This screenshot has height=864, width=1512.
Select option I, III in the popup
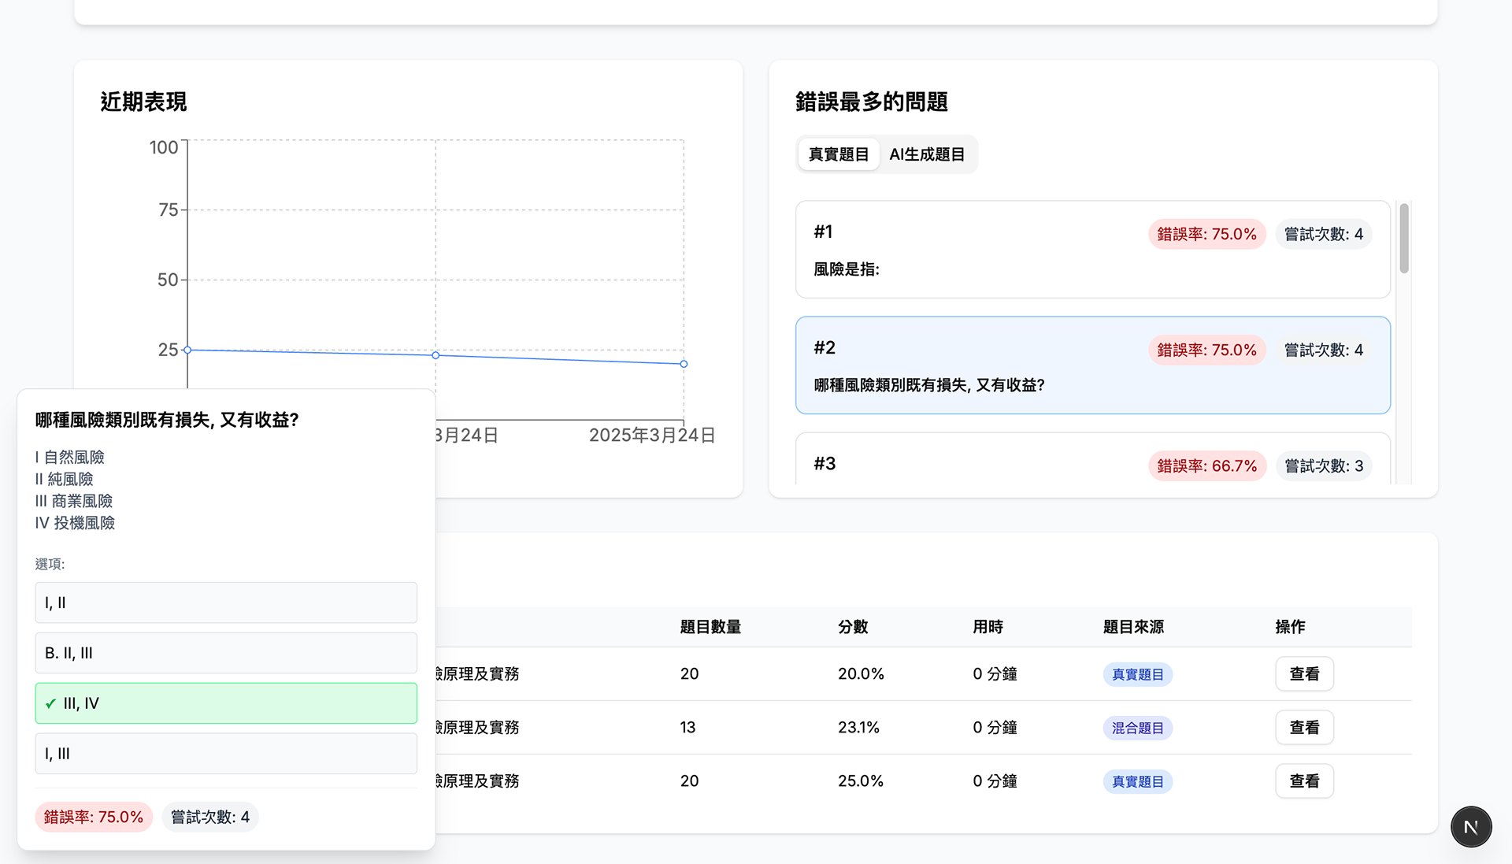(x=226, y=754)
